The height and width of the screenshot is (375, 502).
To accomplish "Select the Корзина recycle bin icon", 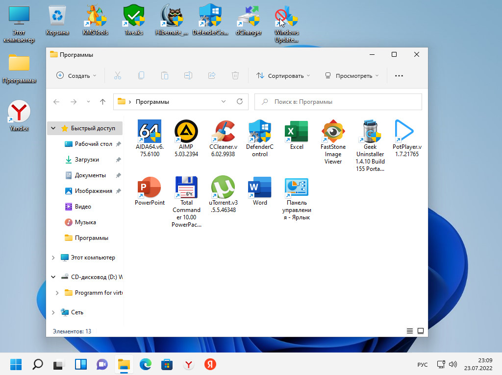I will click(57, 20).
